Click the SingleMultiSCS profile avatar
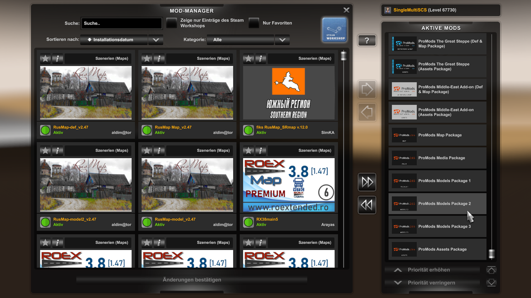Image resolution: width=531 pixels, height=298 pixels. [387, 10]
